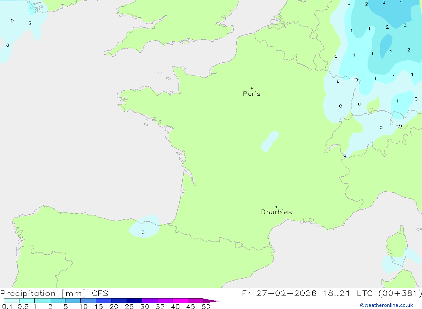This screenshot has height=309, width=422.
Task: Click the '0' value over northern Spain
Action: 143,232
